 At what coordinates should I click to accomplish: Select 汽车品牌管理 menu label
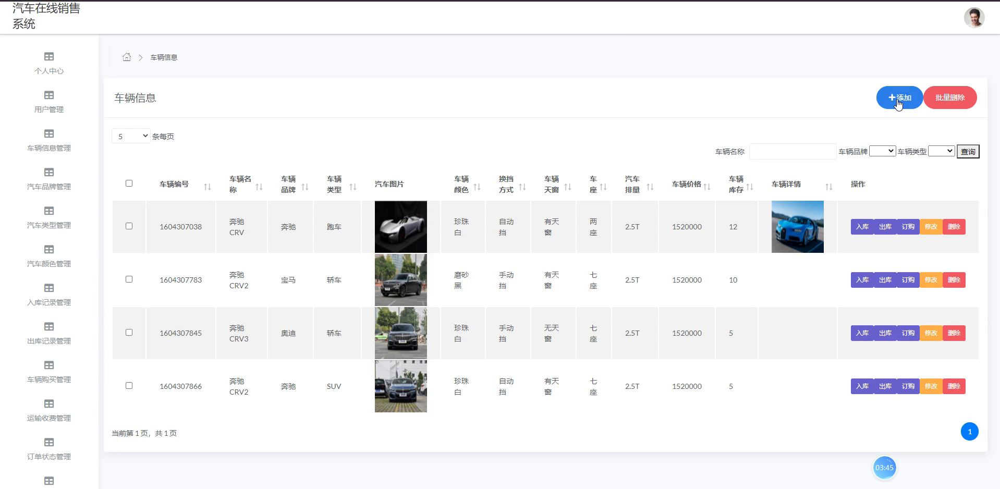click(49, 187)
